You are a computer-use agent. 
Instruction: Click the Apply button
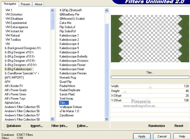coord(142,136)
